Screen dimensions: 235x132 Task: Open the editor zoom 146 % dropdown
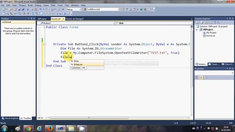[x=46, y=118]
